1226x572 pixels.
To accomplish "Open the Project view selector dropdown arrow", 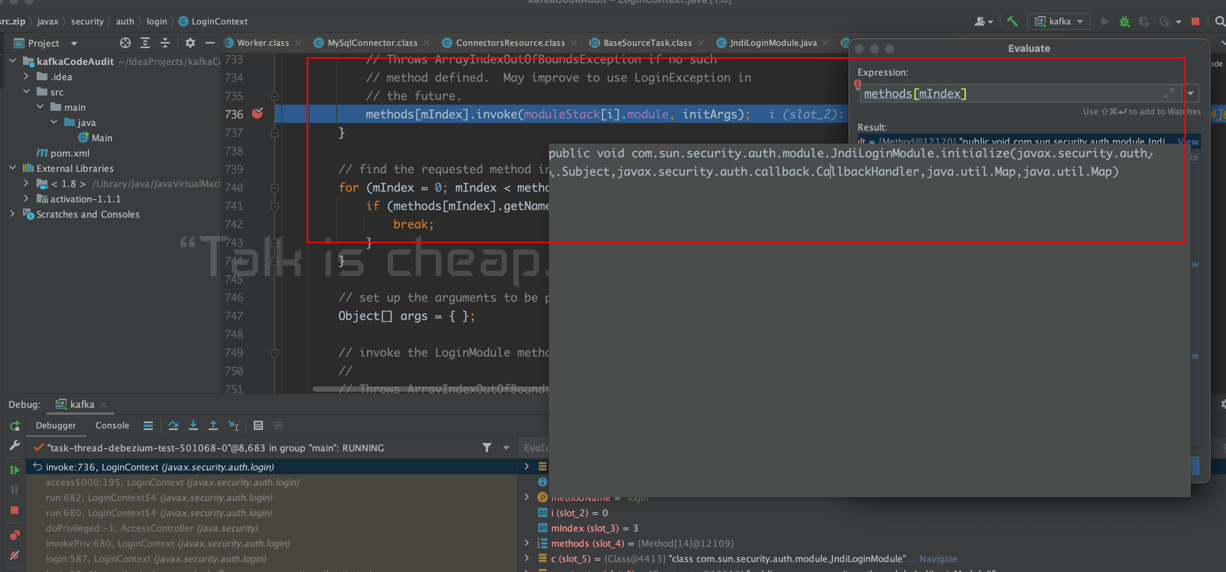I will [74, 44].
